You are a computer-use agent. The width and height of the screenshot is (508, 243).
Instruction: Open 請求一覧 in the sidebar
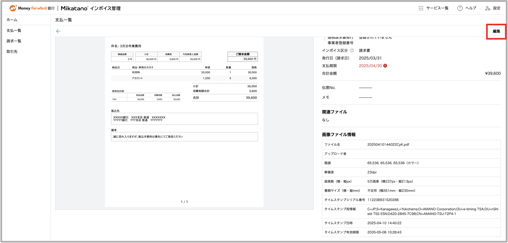tap(14, 41)
